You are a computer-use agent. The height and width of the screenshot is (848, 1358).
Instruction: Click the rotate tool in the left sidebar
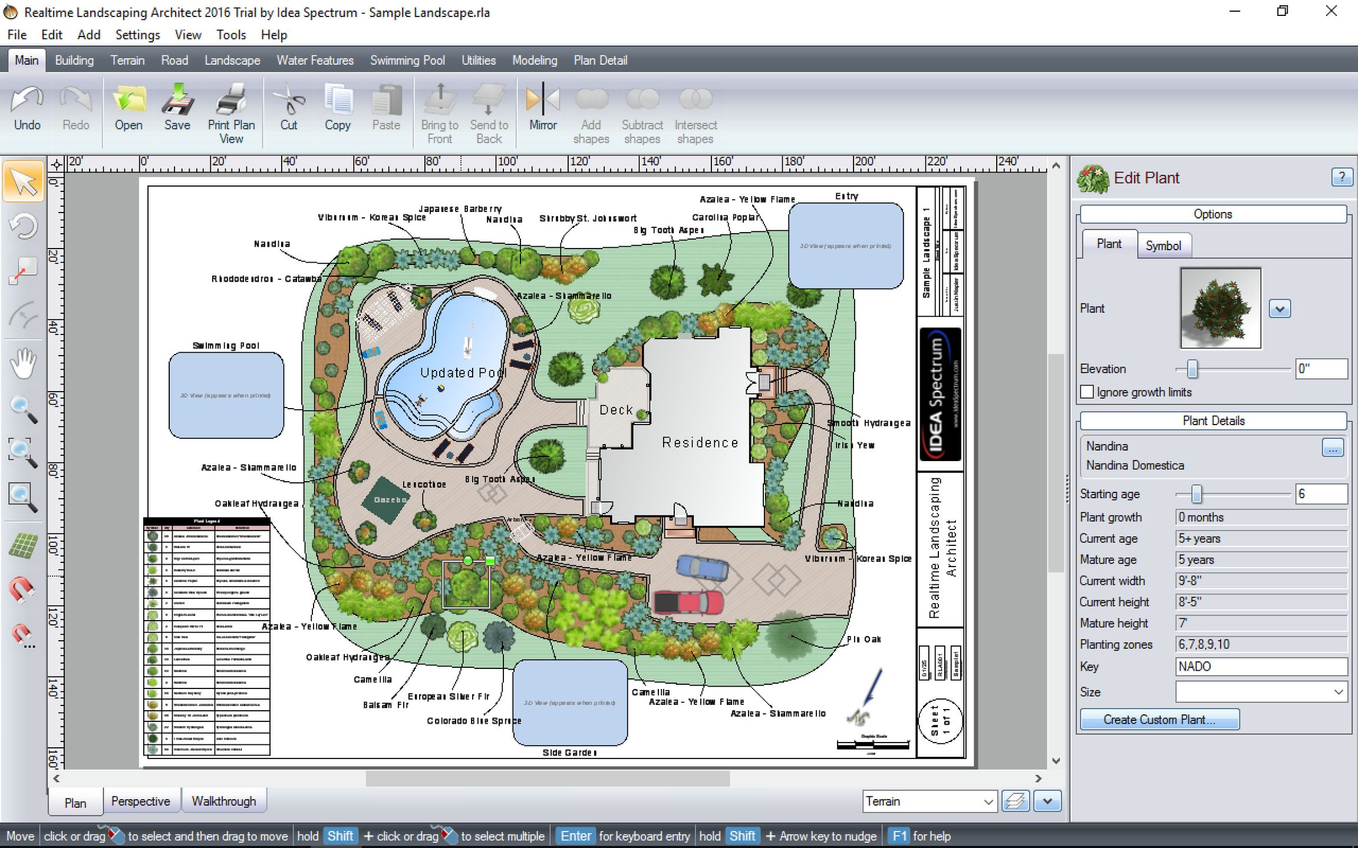23,227
